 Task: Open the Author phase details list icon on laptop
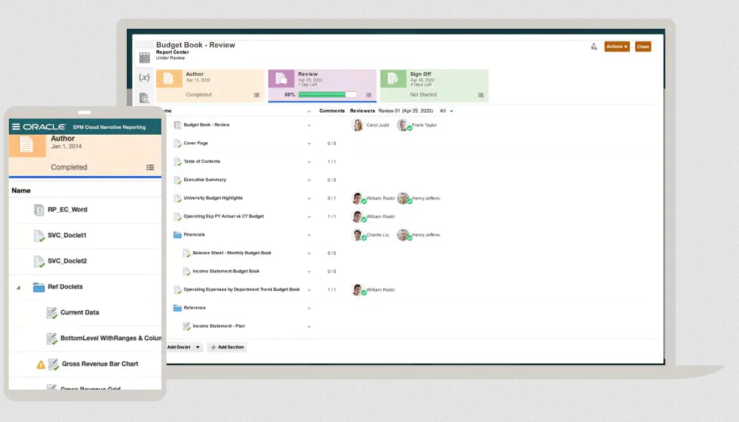pos(256,95)
